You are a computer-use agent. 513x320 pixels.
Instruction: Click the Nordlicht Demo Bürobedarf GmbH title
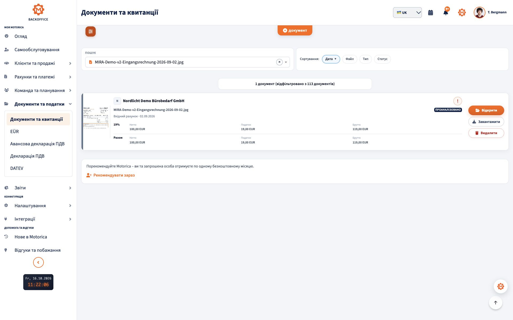tap(154, 101)
